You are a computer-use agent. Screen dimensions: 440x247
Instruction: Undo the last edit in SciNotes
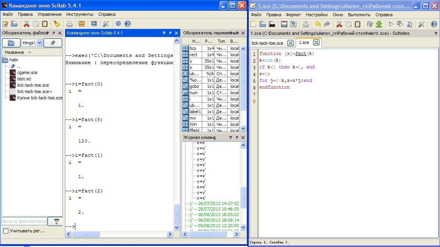pyautogui.click(x=318, y=24)
